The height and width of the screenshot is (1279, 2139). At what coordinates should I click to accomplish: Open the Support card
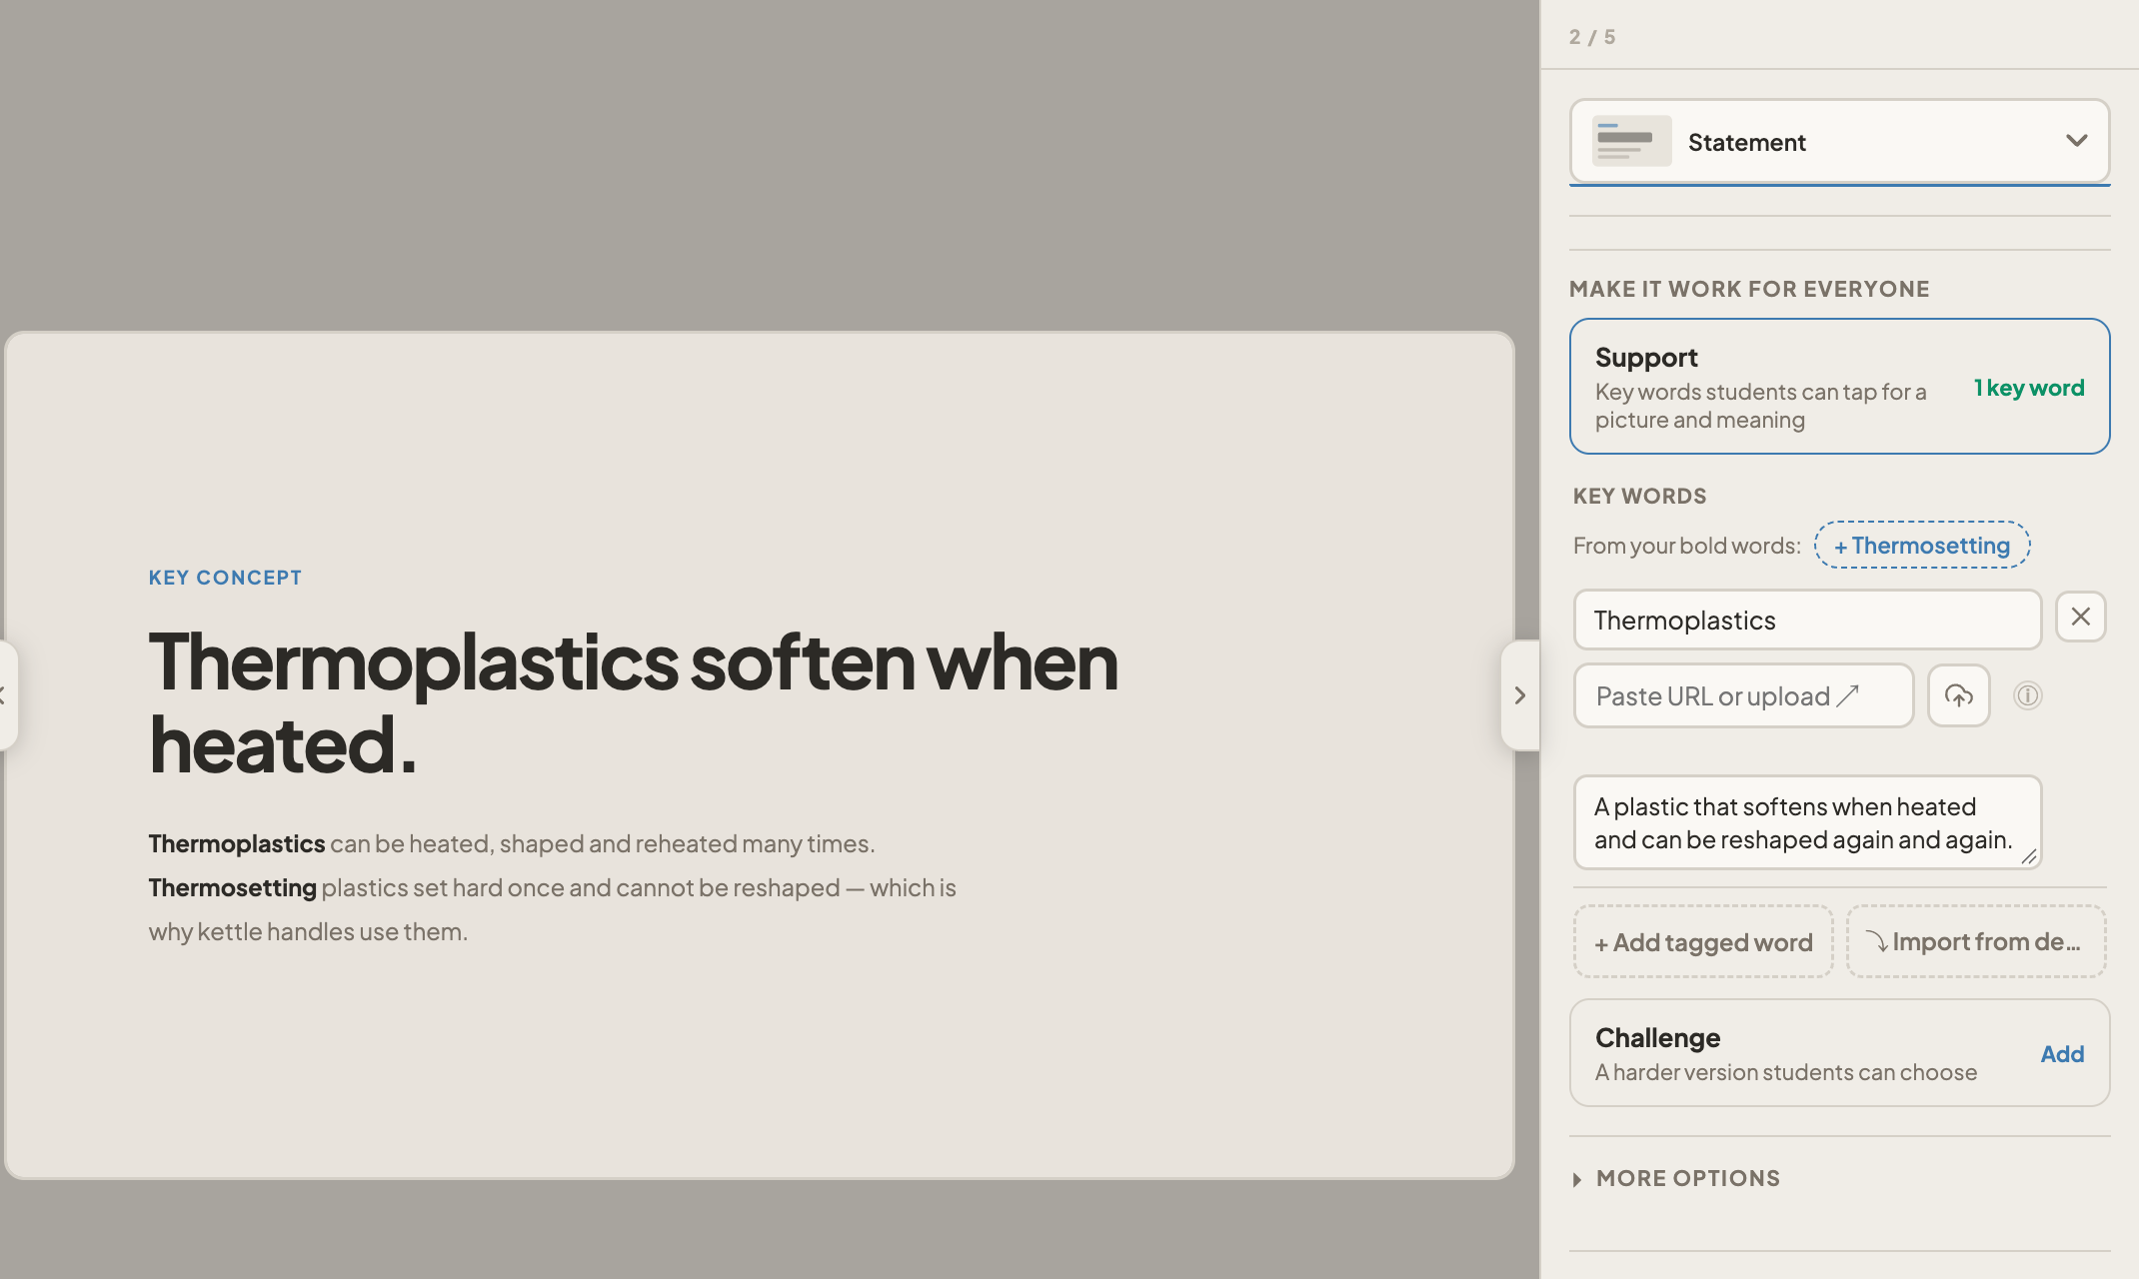(1839, 387)
